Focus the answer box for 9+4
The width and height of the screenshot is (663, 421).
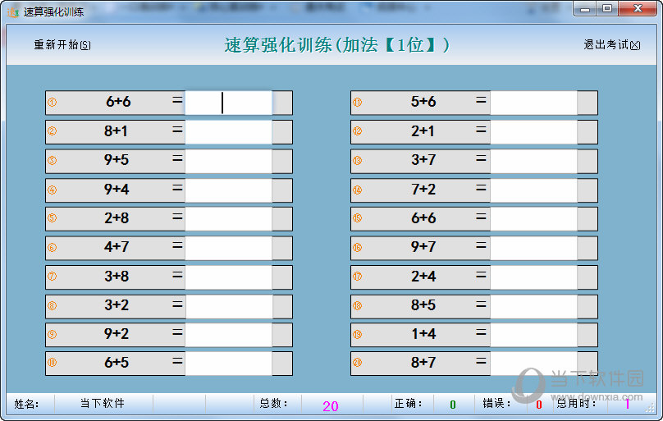(229, 190)
